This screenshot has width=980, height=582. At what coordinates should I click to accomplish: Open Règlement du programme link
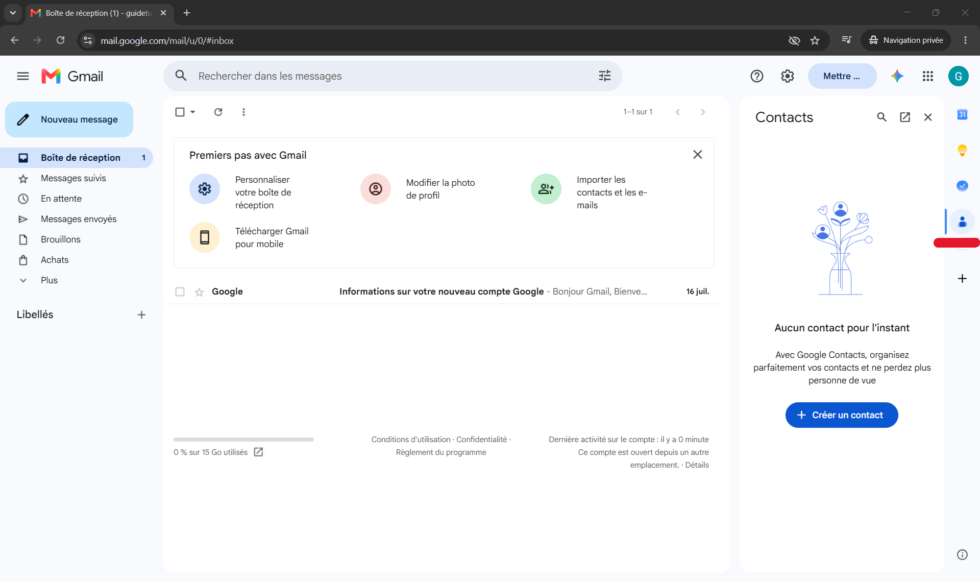441,452
